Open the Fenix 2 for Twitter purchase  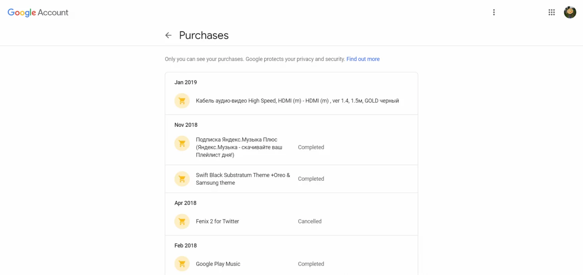tap(217, 221)
